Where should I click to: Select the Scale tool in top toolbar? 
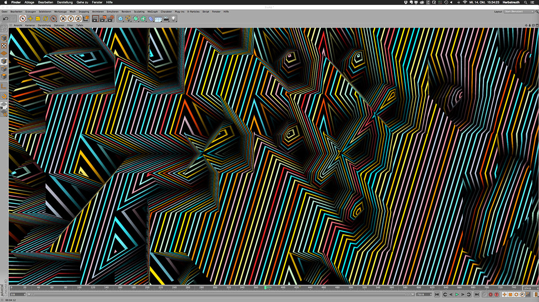point(38,18)
